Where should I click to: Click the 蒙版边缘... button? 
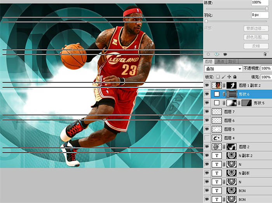tap(256, 28)
